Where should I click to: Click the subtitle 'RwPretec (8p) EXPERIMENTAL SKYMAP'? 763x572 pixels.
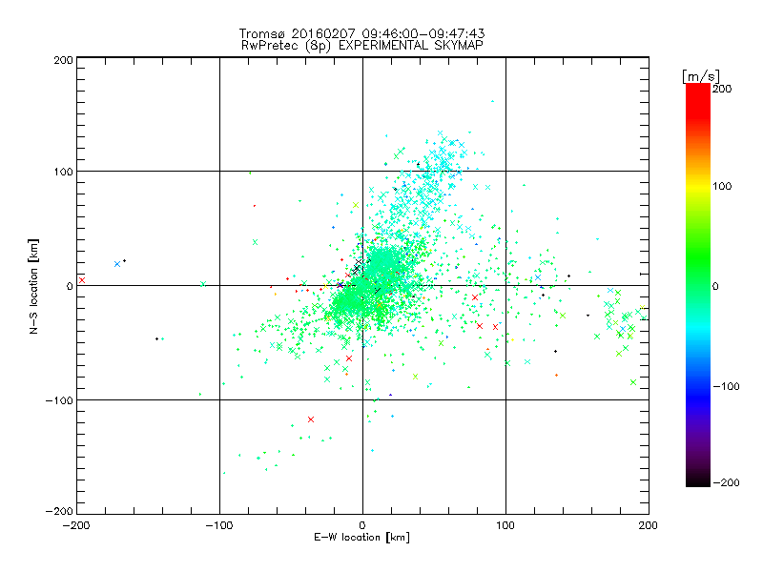[362, 46]
